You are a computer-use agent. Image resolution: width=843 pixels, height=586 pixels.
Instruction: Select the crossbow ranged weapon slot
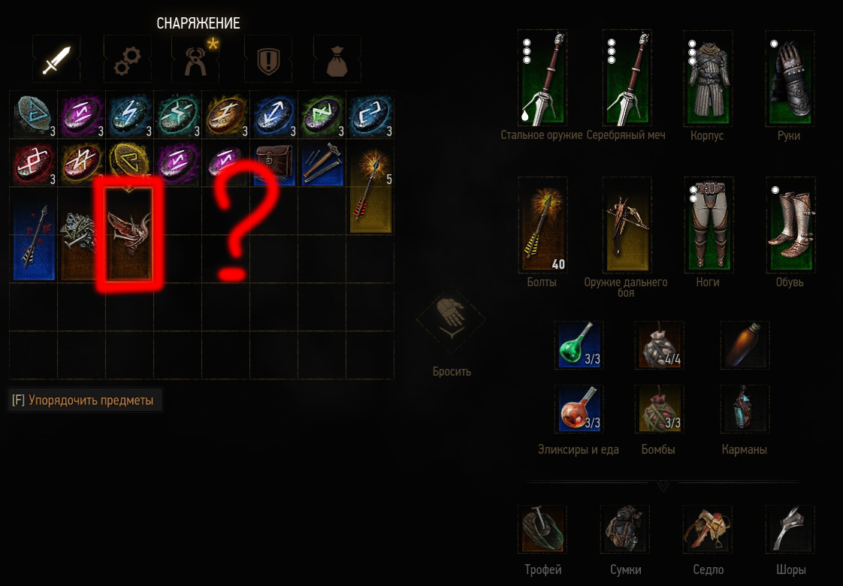point(627,225)
